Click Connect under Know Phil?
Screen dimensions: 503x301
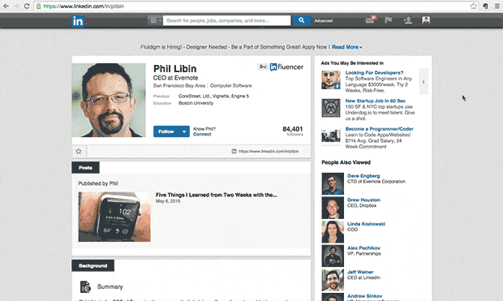[x=202, y=134]
